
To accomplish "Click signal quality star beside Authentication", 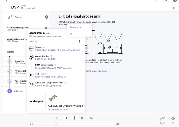I will [x=51, y=56].
